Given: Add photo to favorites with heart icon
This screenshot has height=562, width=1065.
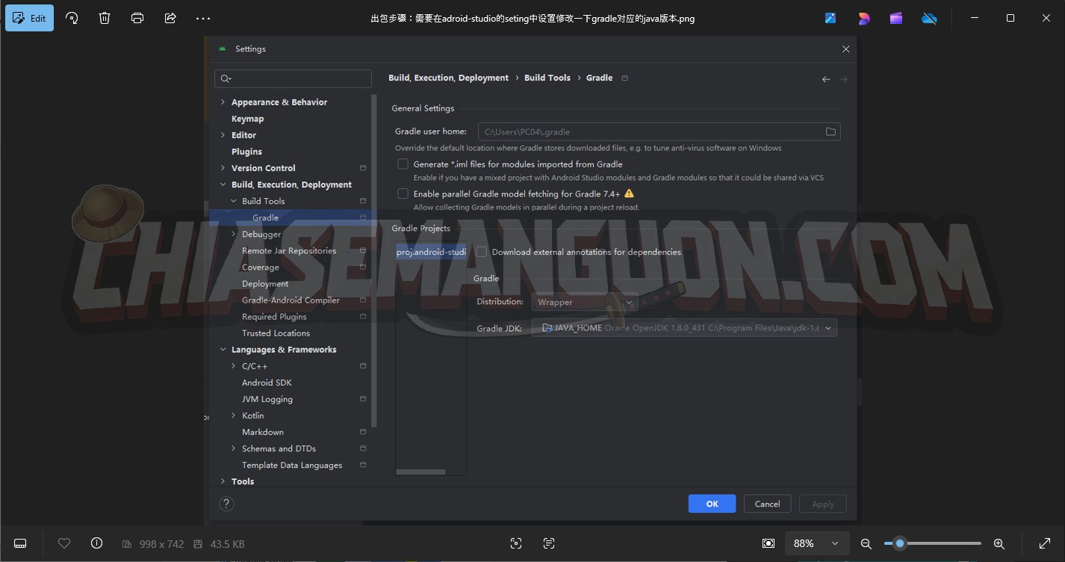Looking at the screenshot, I should (64, 543).
